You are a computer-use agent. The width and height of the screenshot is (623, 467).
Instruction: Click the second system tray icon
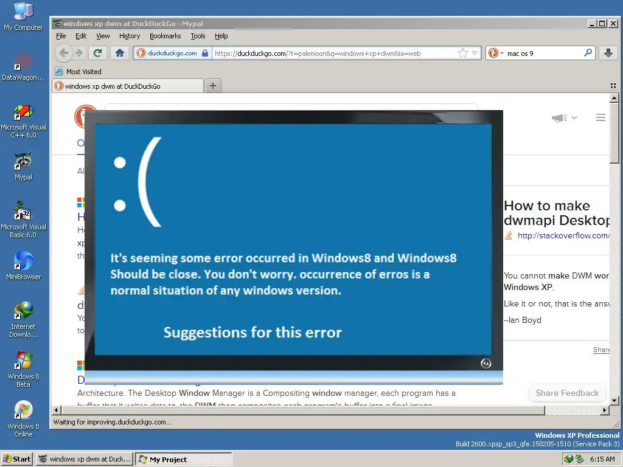(x=579, y=459)
